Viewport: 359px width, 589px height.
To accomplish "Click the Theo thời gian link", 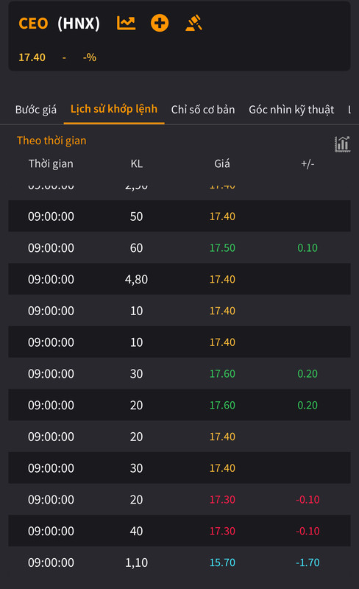I will coord(51,141).
